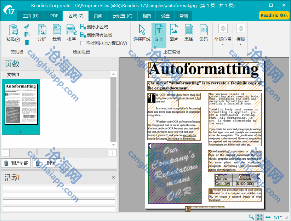Screen dimensions: 291x221
Task: Enable 不检测边上的窗口 checkbox
Action: coord(82,43)
